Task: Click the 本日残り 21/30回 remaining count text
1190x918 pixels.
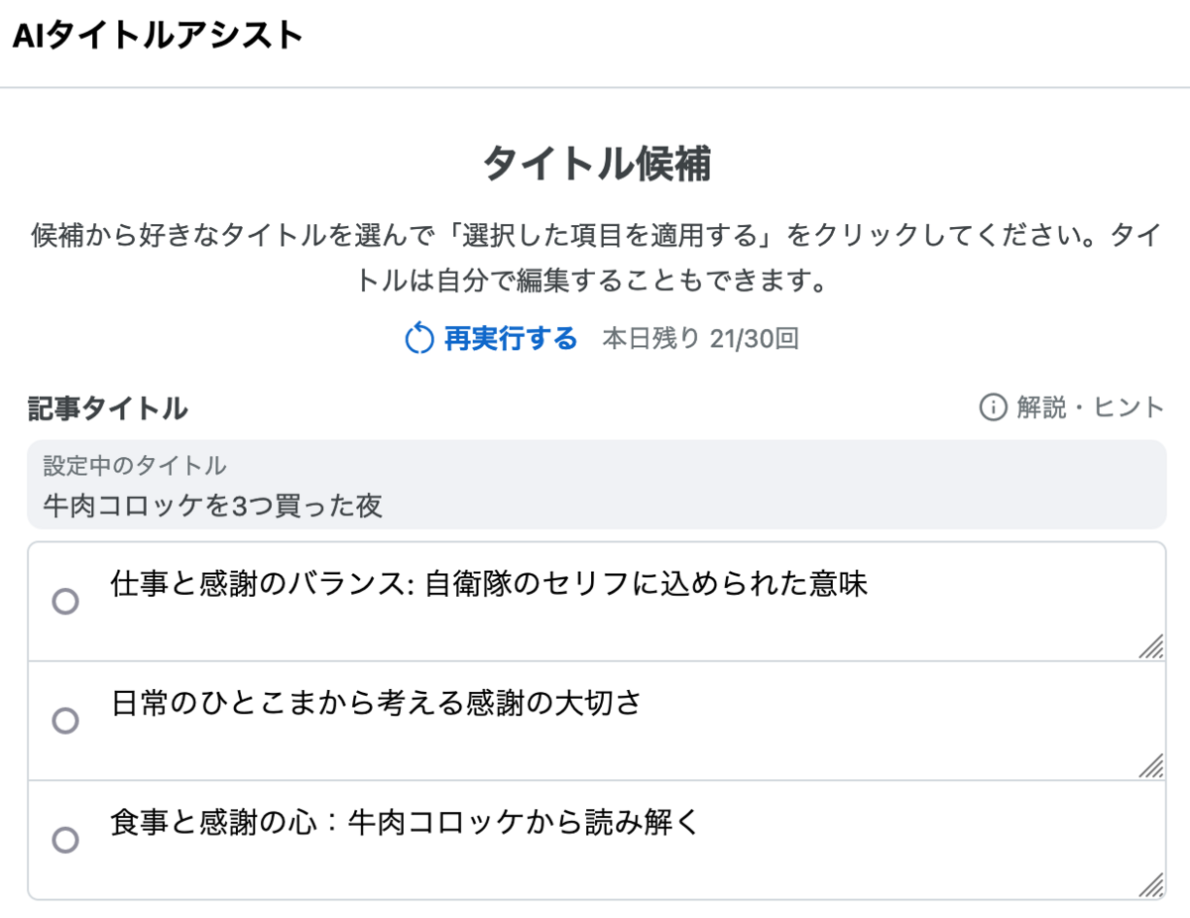Action: (x=700, y=339)
